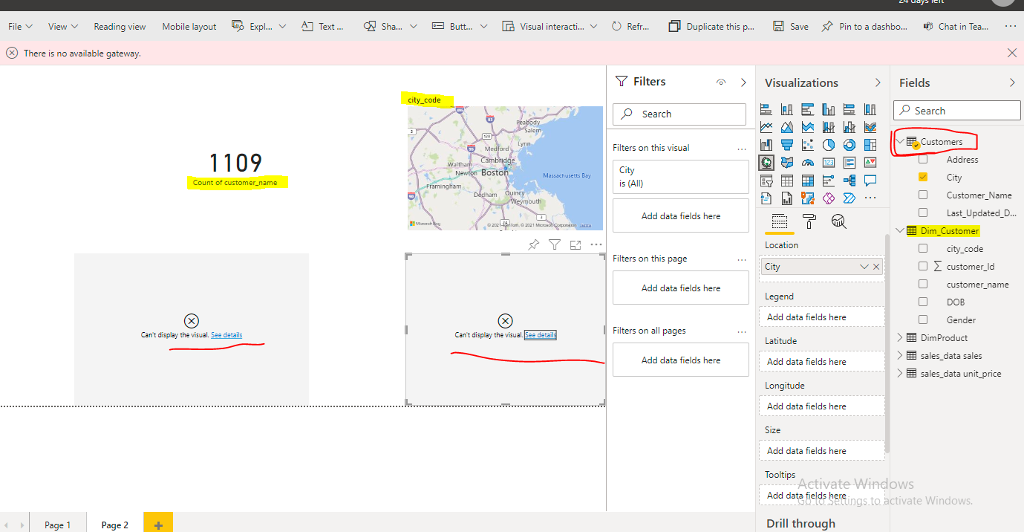Open the Format paint roller tab
The width and height of the screenshot is (1024, 532).
809,221
